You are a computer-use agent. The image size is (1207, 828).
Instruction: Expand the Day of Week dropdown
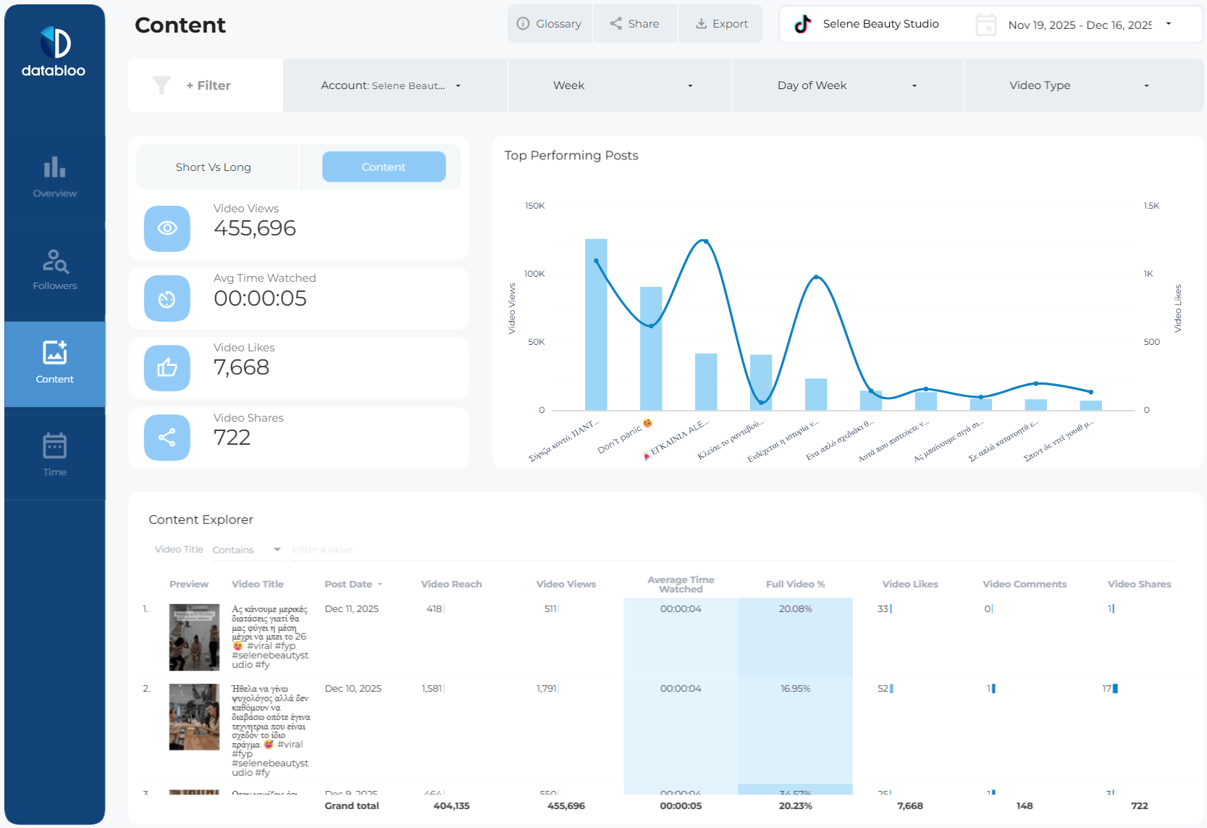click(847, 85)
